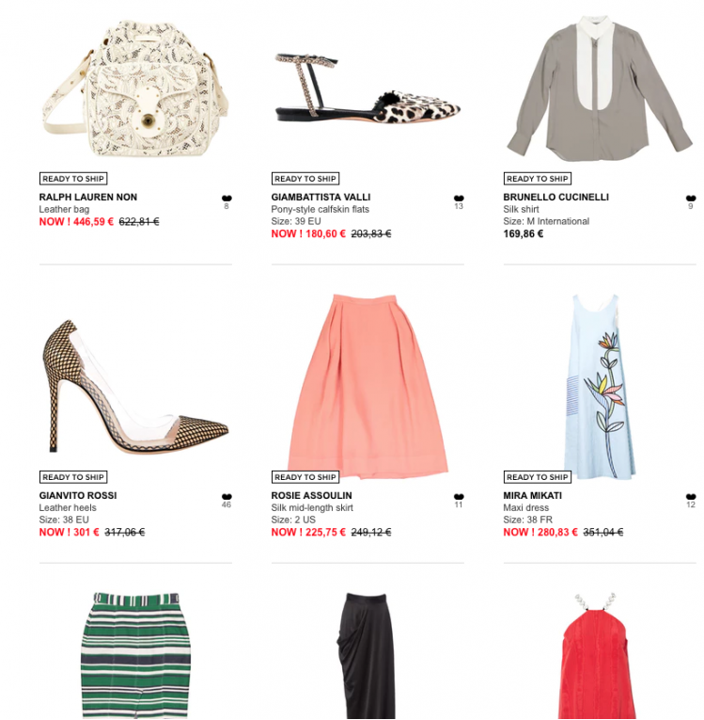View the red halter top thumbnail
The height and width of the screenshot is (720, 704).
600,656
